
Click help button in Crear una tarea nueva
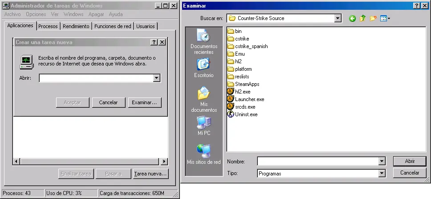154,42
